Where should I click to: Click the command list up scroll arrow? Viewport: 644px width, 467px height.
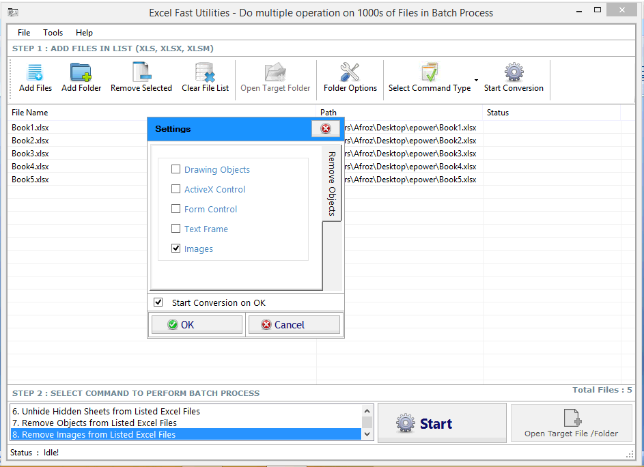click(x=367, y=410)
